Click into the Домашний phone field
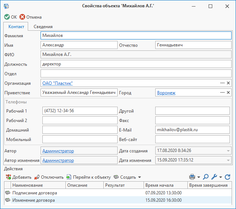Image resolution: width=236 pixels, height=209 pixels. [x=80, y=130]
